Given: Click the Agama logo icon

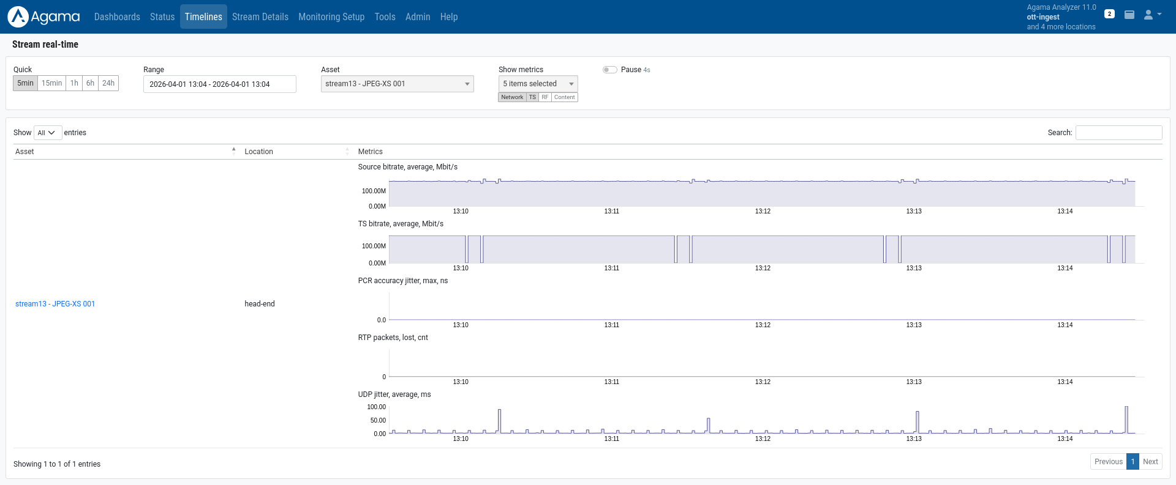Looking at the screenshot, I should (x=18, y=17).
